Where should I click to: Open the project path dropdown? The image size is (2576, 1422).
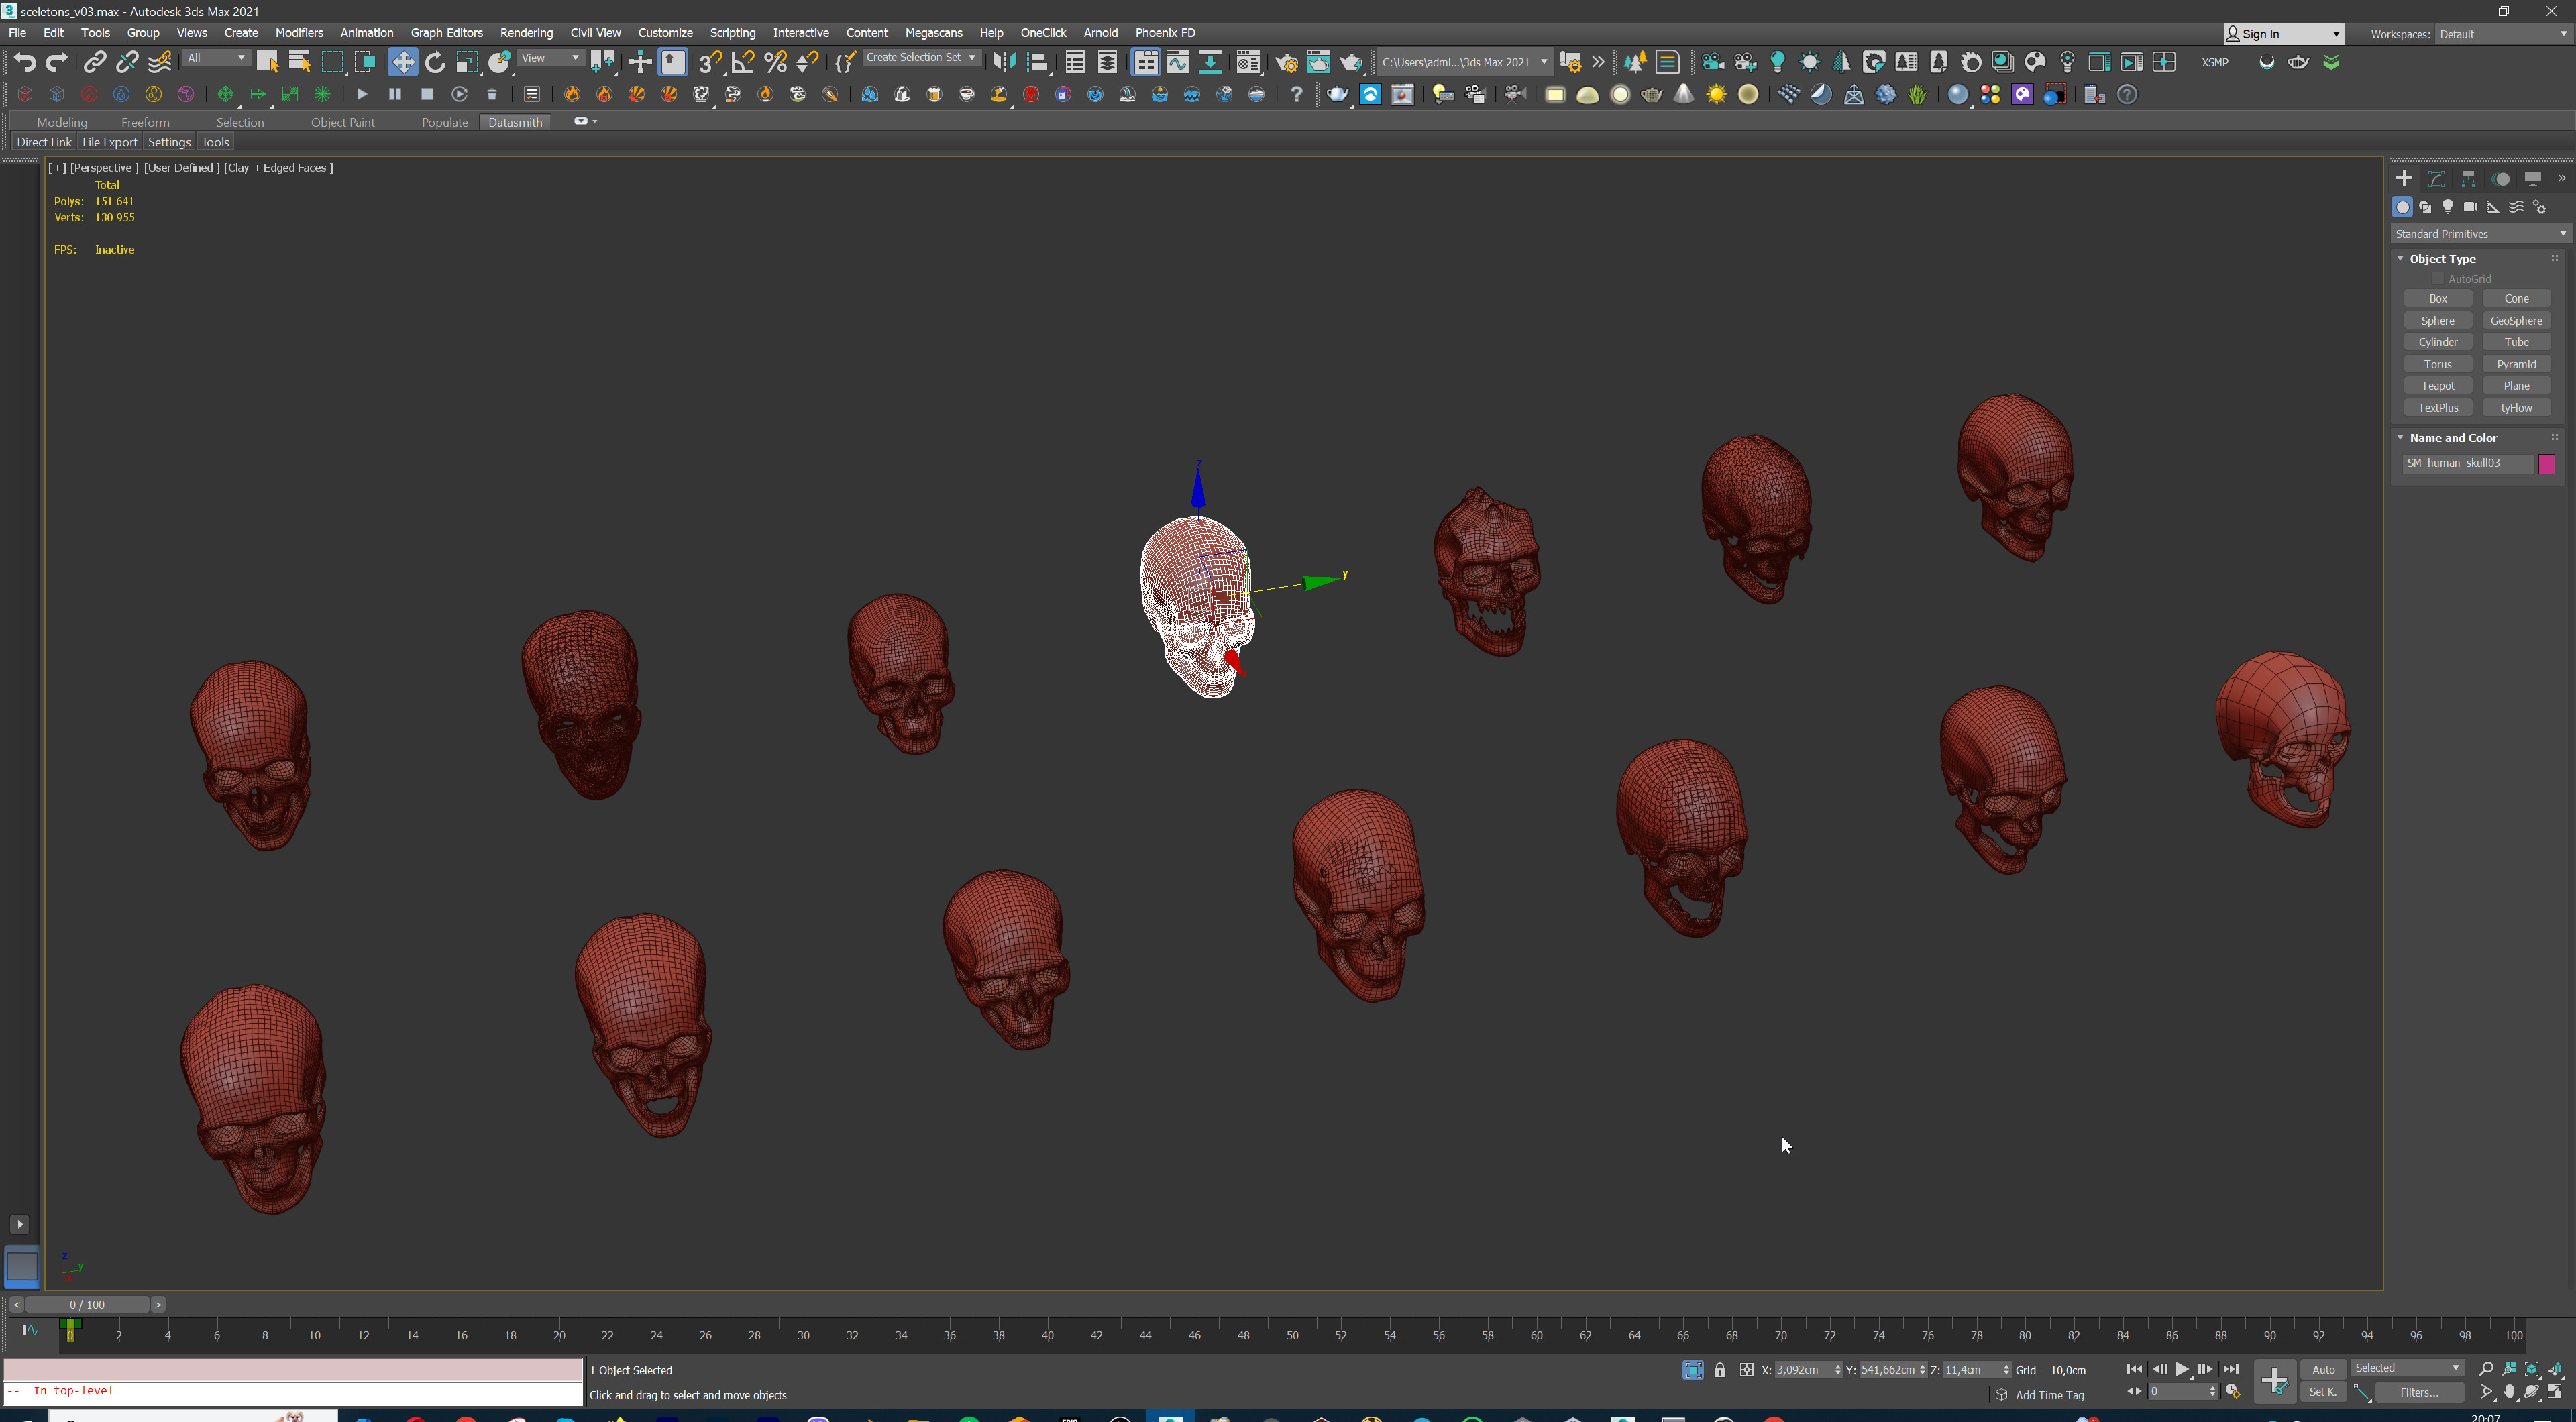[1465, 62]
